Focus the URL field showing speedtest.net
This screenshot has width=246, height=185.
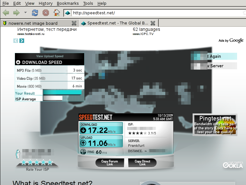point(158,13)
